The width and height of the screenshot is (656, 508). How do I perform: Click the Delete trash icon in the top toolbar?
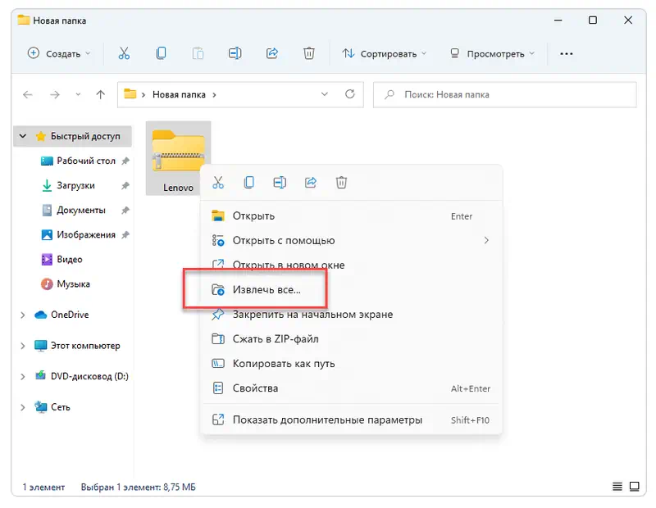[309, 53]
